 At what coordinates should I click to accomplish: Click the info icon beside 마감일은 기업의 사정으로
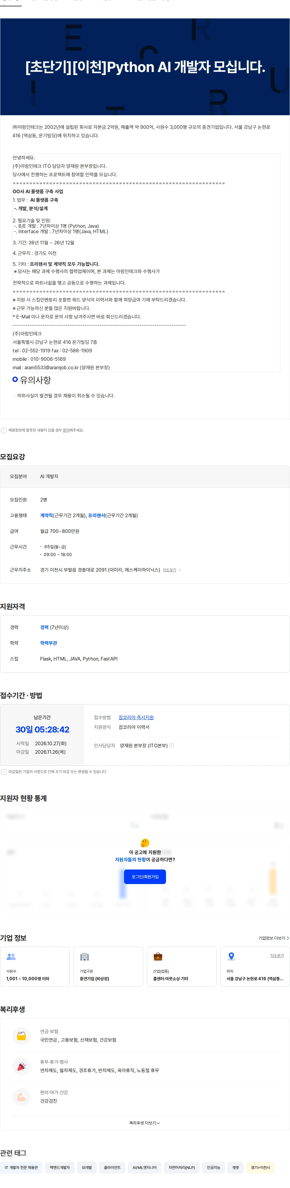click(x=4, y=772)
